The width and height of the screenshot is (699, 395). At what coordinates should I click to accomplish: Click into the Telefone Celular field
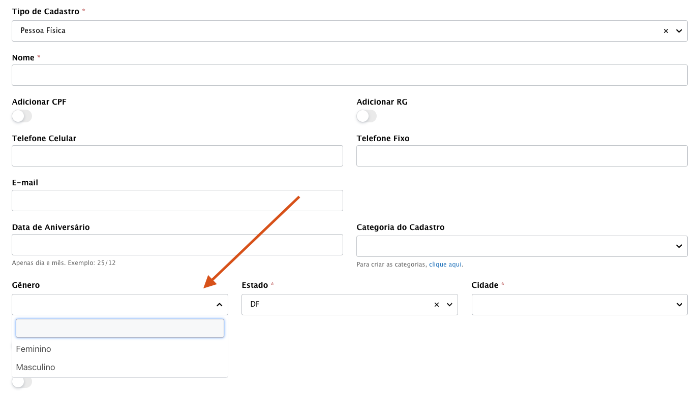click(x=177, y=156)
